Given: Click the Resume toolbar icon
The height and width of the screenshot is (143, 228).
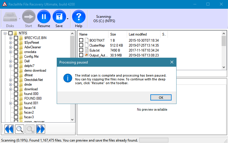Looking at the screenshot, I should 44,17.
